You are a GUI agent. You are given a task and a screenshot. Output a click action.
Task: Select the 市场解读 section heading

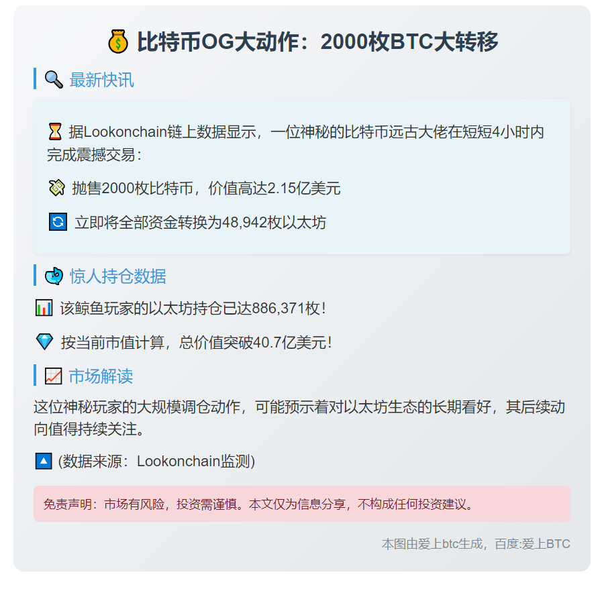pyautogui.click(x=101, y=376)
